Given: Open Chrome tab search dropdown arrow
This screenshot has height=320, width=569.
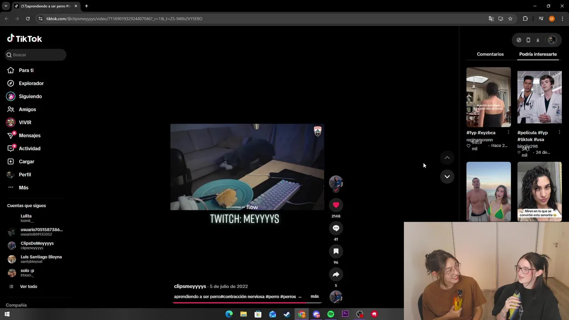Looking at the screenshot, I should [6, 6].
